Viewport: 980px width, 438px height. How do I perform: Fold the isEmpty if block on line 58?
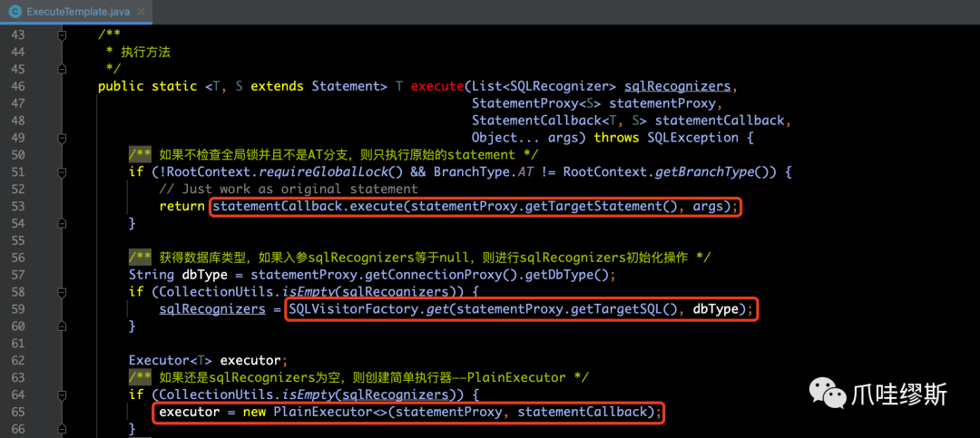click(x=62, y=292)
